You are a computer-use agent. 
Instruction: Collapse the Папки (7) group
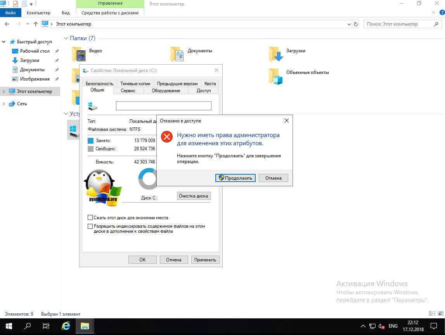tap(66, 38)
